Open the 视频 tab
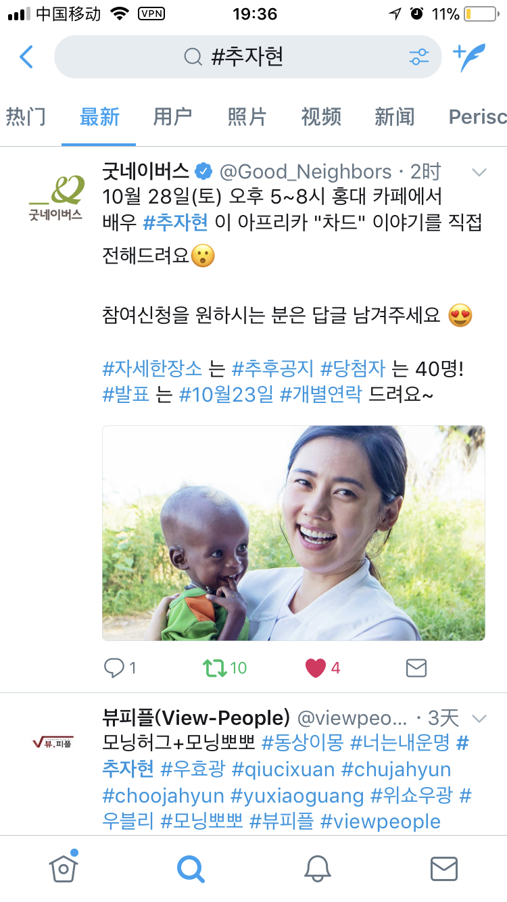The image size is (507, 902). pos(321,116)
